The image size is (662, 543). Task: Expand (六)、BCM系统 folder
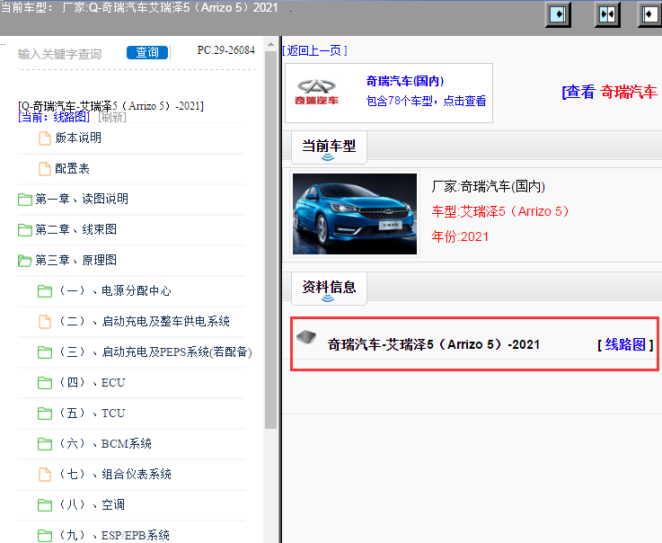(x=105, y=443)
